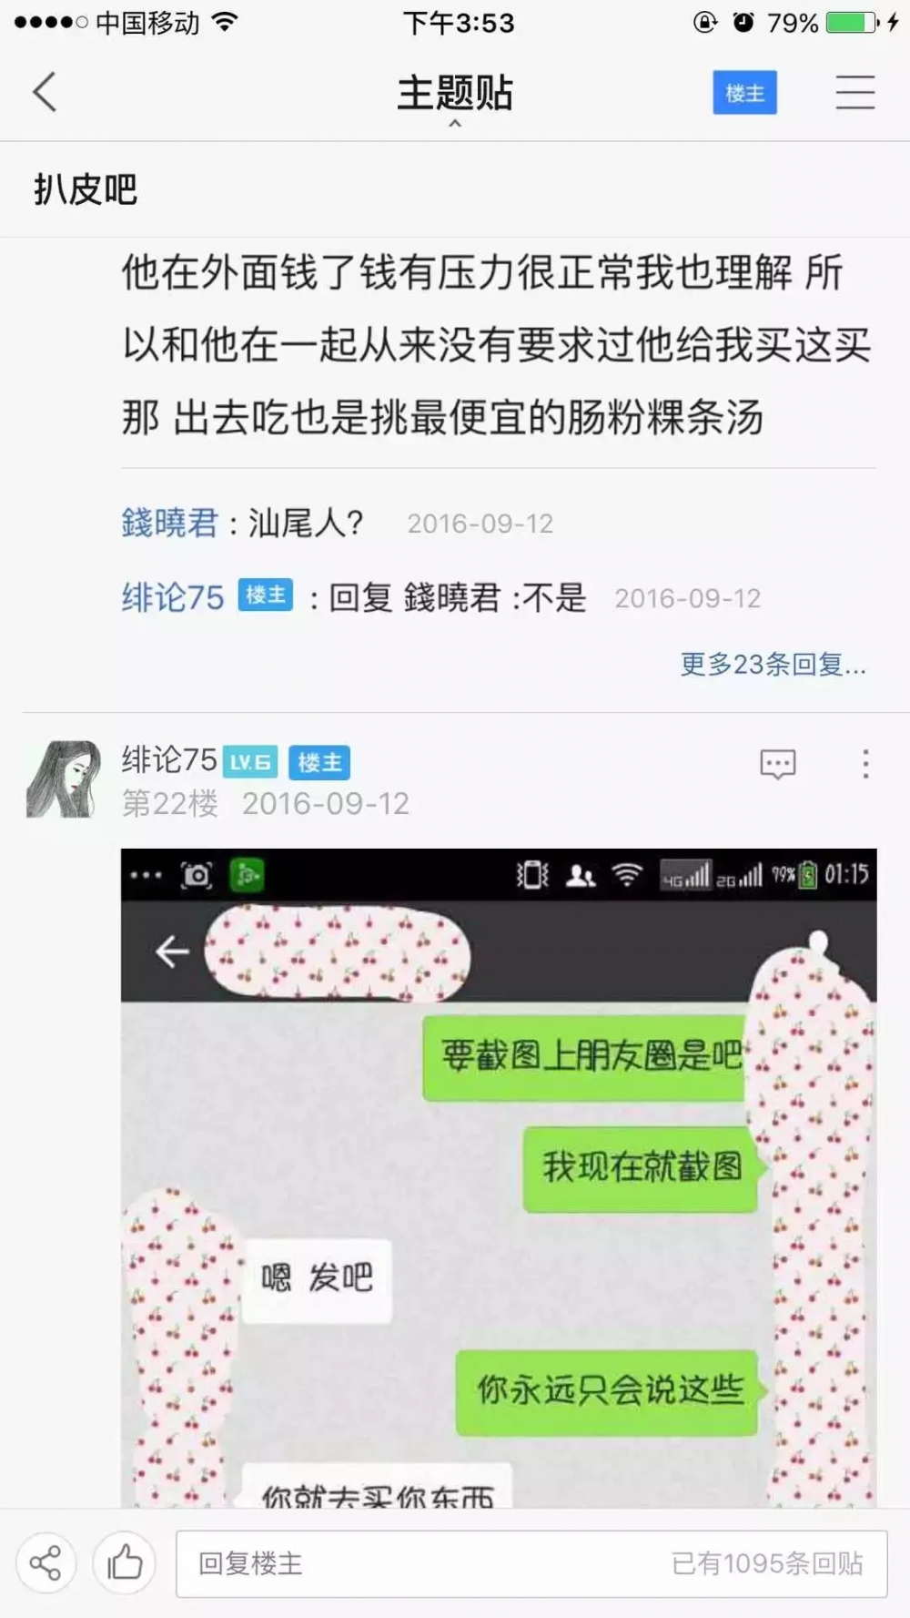Open the hamburger menu icon
The height and width of the screenshot is (1618, 910).
coord(854,93)
